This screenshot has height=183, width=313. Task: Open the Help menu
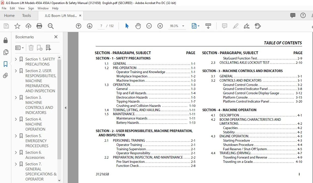point(55,8)
